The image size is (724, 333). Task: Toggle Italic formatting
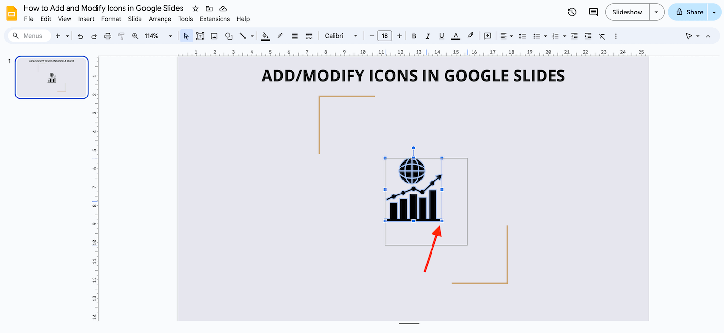click(427, 36)
